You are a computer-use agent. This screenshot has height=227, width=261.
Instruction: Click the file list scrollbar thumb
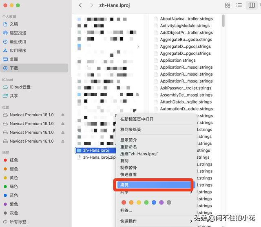click(x=223, y=20)
